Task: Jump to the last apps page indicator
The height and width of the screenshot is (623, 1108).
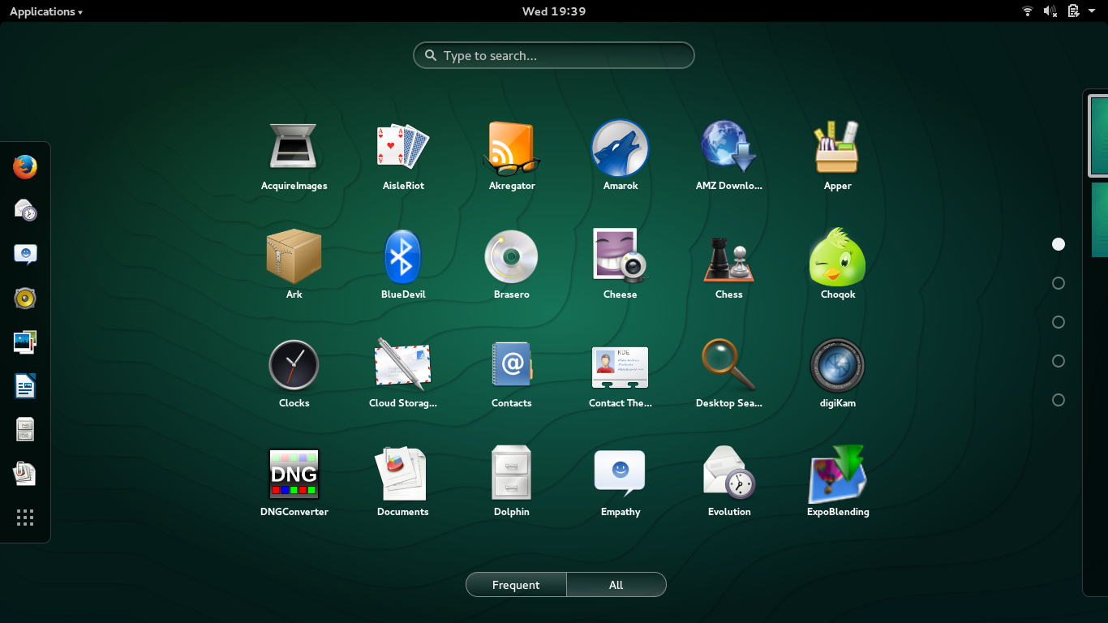Action: click(x=1058, y=400)
